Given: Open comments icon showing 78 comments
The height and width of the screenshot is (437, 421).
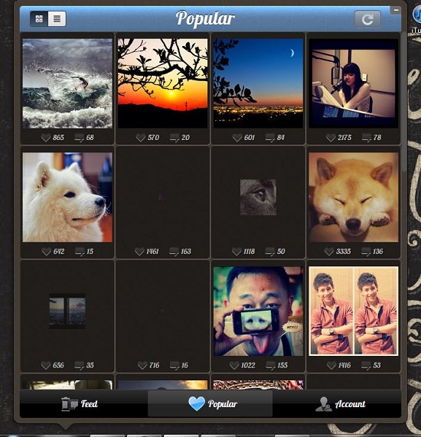Looking at the screenshot, I should (367, 138).
